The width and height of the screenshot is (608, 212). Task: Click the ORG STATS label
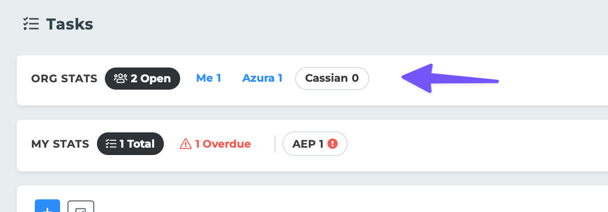pyautogui.click(x=64, y=79)
